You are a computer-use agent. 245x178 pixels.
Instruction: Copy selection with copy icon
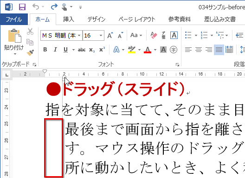click(30, 42)
